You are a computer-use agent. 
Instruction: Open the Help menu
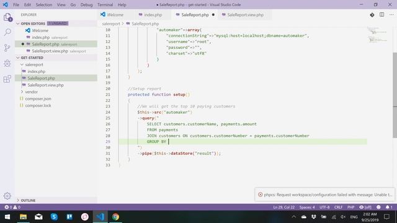click(122, 4)
